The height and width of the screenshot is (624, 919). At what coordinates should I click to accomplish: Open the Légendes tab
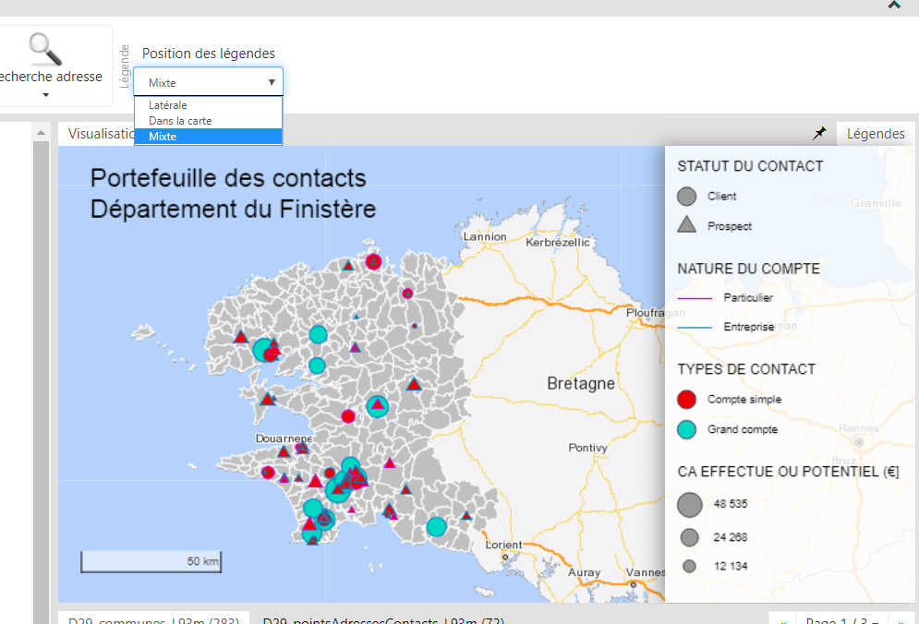875,134
